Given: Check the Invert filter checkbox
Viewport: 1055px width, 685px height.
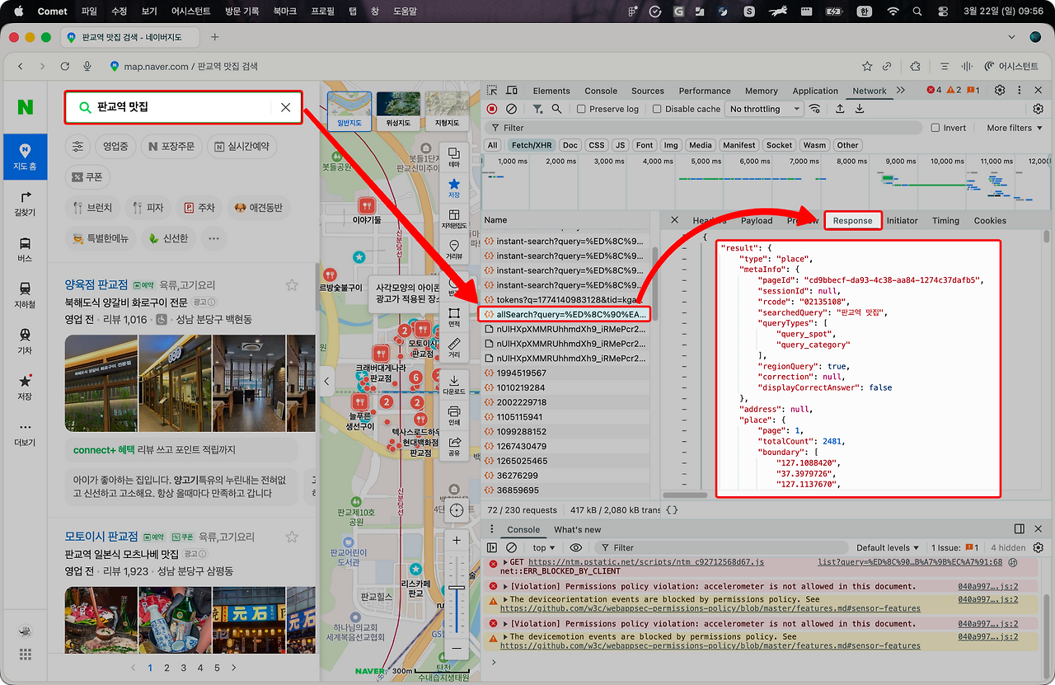Looking at the screenshot, I should point(935,128).
